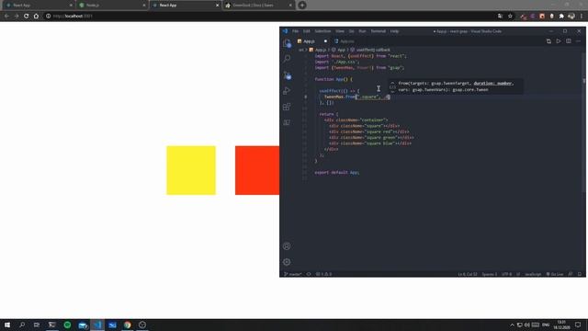
Task: Click the yellow square on the page
Action: pos(191,170)
